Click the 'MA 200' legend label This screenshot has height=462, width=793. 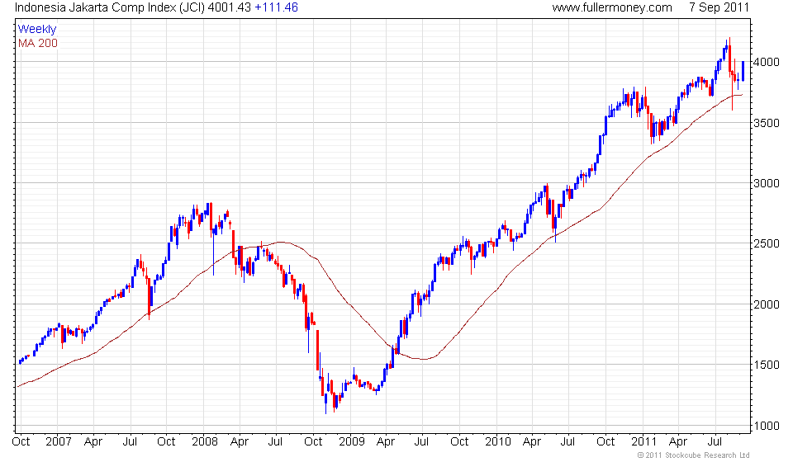(38, 44)
